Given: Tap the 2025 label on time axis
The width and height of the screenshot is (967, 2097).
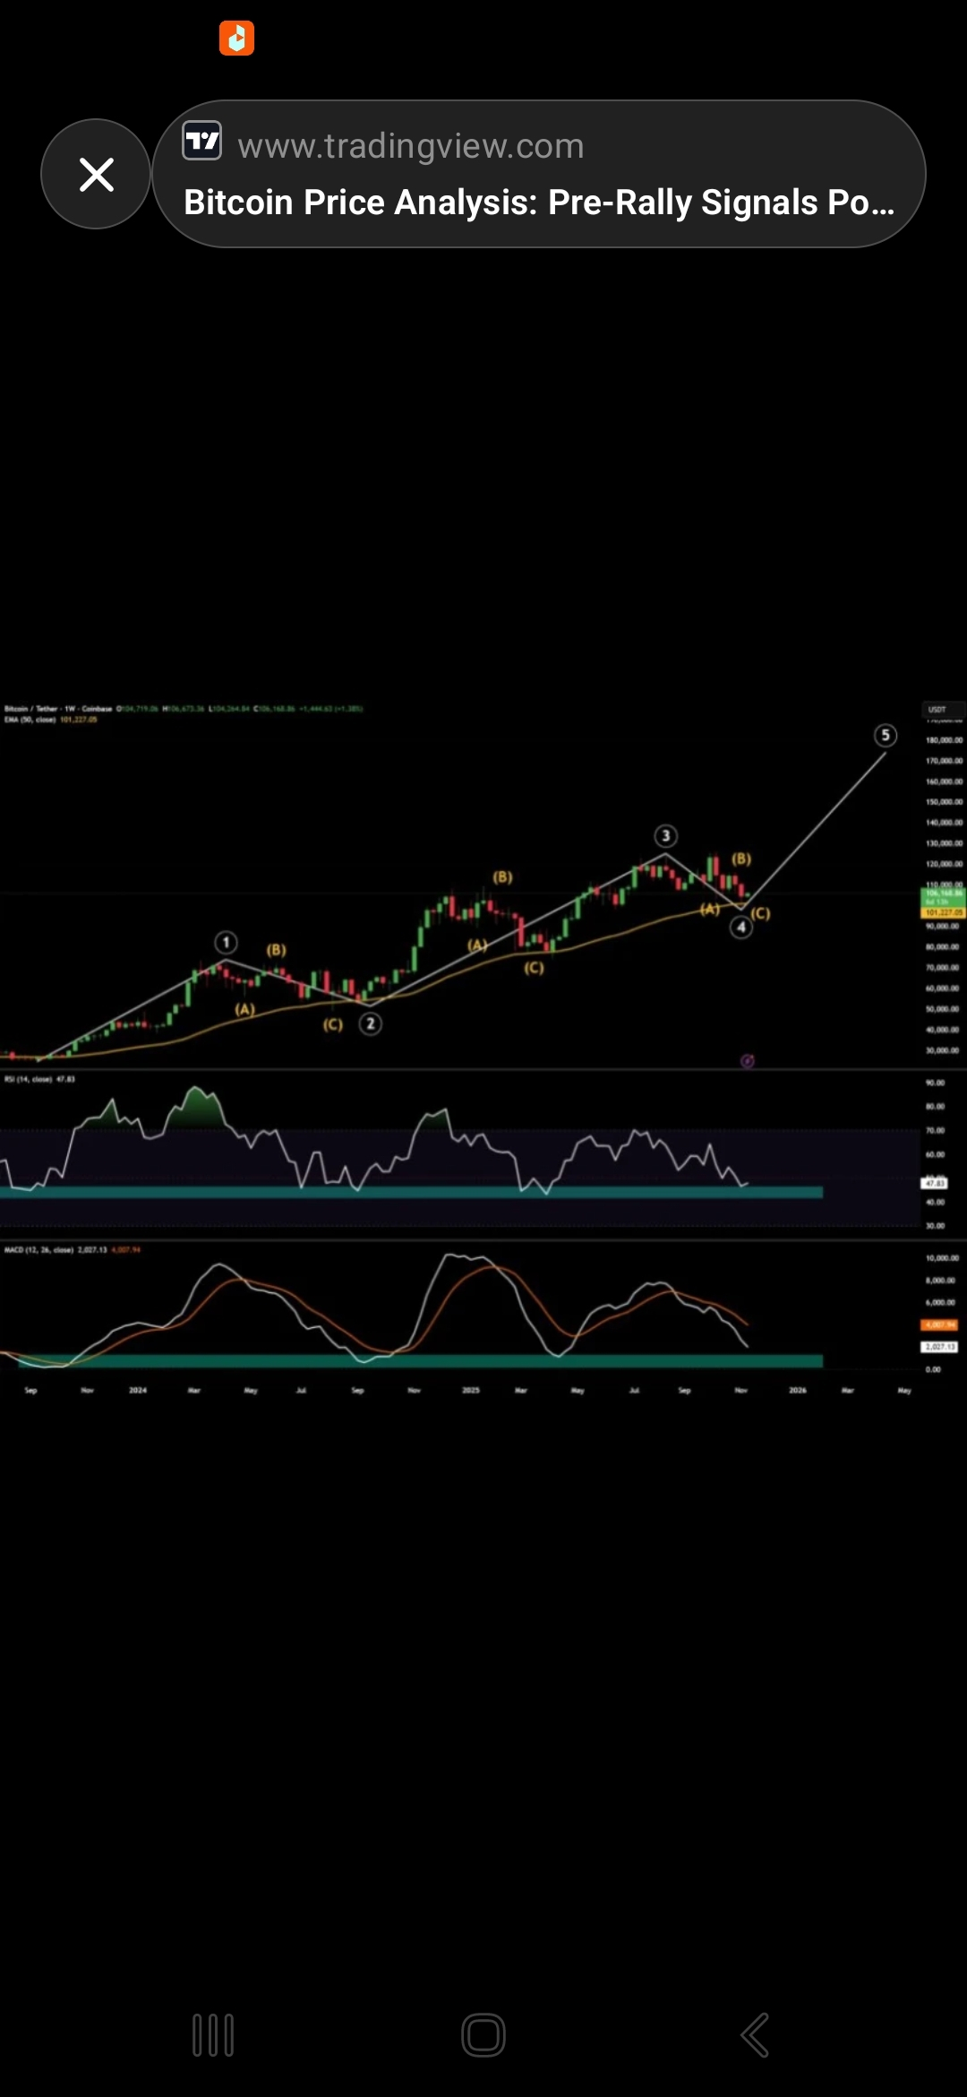Looking at the screenshot, I should [x=471, y=1390].
